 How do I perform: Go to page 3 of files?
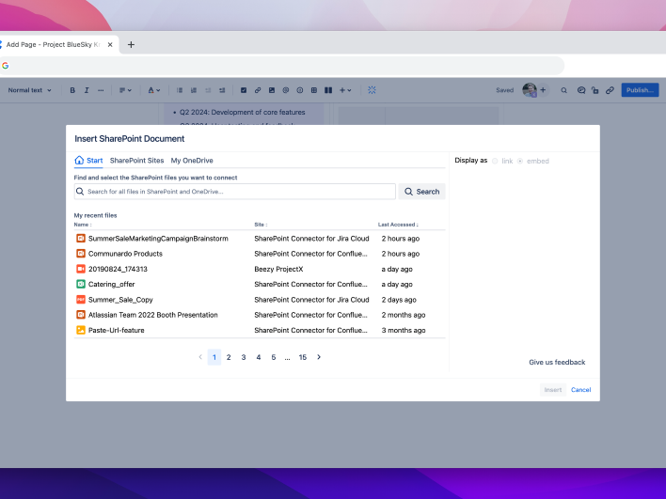[x=244, y=357]
